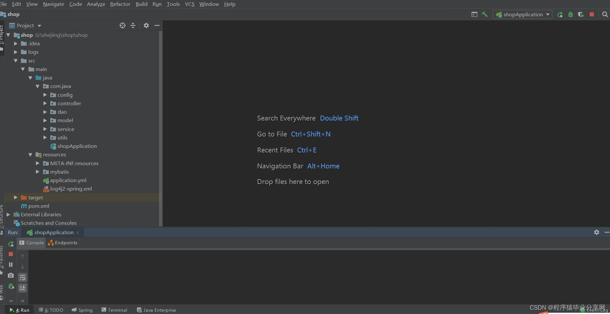Open the run anything terminal-window icon
Viewport: 610px width, 314px height.
pyautogui.click(x=474, y=14)
